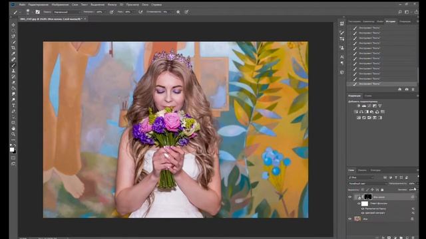Viewport: 426px width, 239px height.
Task: Delete layer using Layers panel trash icon
Action: coord(413,238)
